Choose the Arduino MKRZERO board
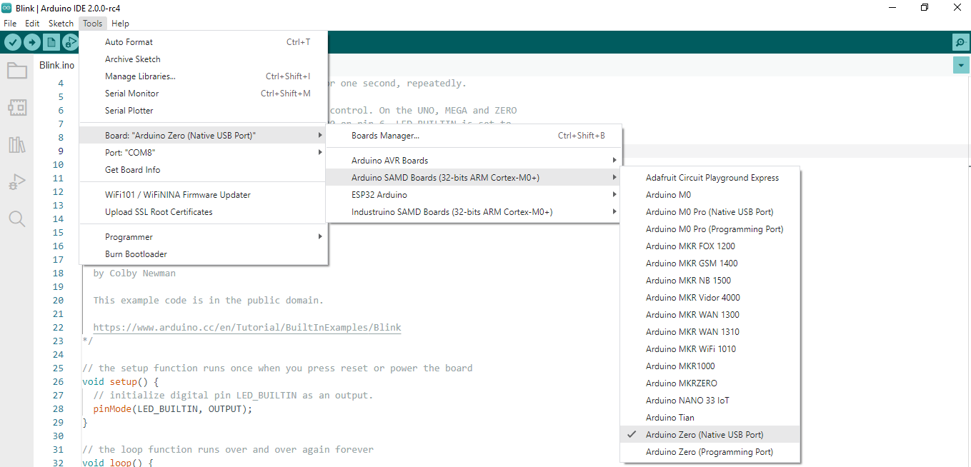Image resolution: width=971 pixels, height=467 pixels. [710, 383]
